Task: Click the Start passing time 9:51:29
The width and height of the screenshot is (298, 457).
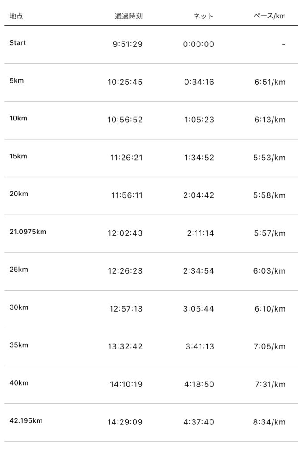Action: click(128, 44)
